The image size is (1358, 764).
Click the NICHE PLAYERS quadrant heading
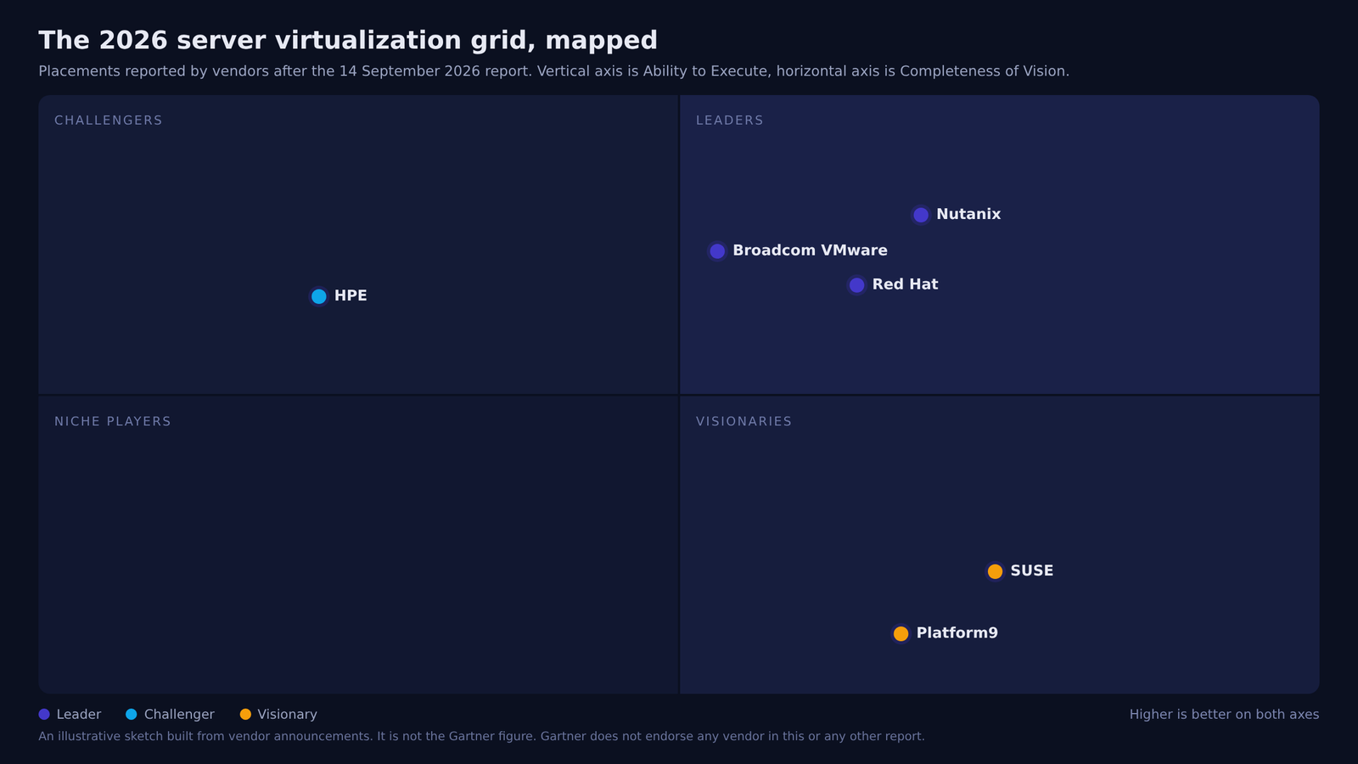pyautogui.click(x=113, y=421)
